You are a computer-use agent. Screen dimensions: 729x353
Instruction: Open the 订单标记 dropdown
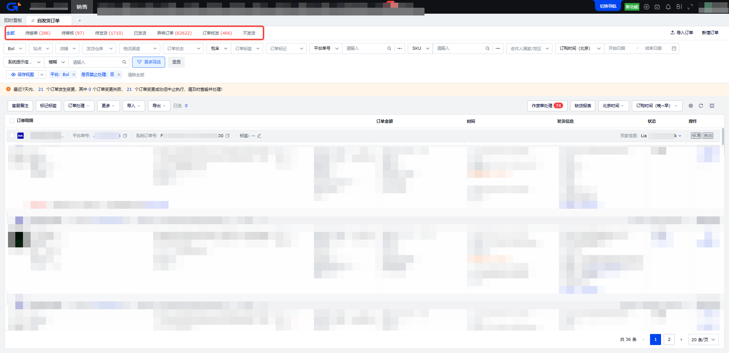pos(286,49)
